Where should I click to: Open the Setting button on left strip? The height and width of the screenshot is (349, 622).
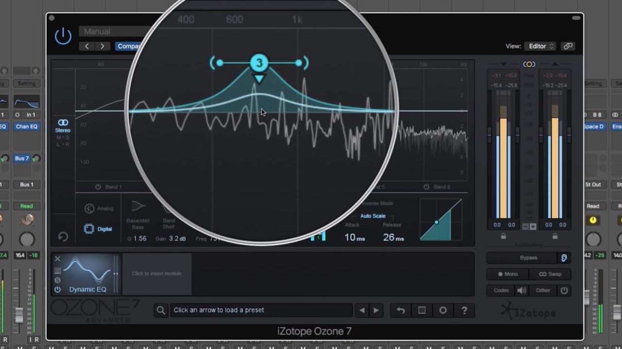pyautogui.click(x=26, y=83)
